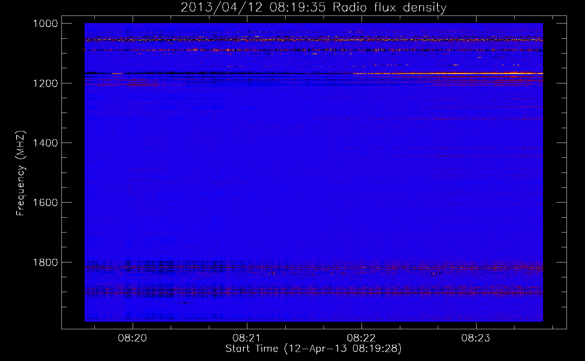The image size is (585, 361).
Task: Click the 1200 frequency tick label
Action: pos(45,83)
